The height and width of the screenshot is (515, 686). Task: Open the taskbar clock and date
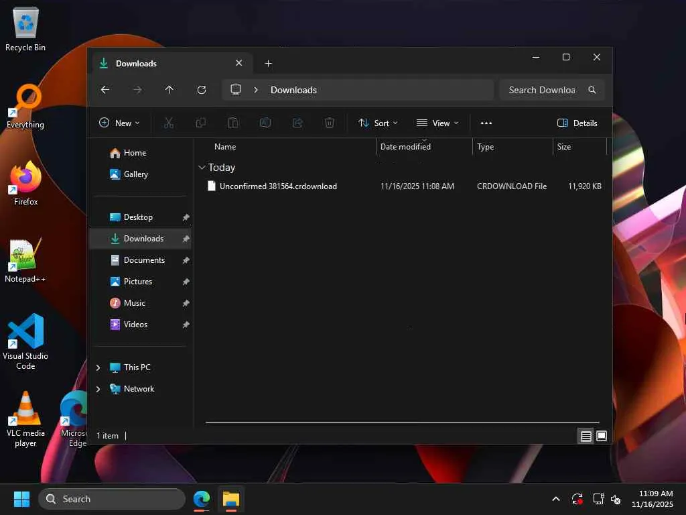click(x=653, y=499)
